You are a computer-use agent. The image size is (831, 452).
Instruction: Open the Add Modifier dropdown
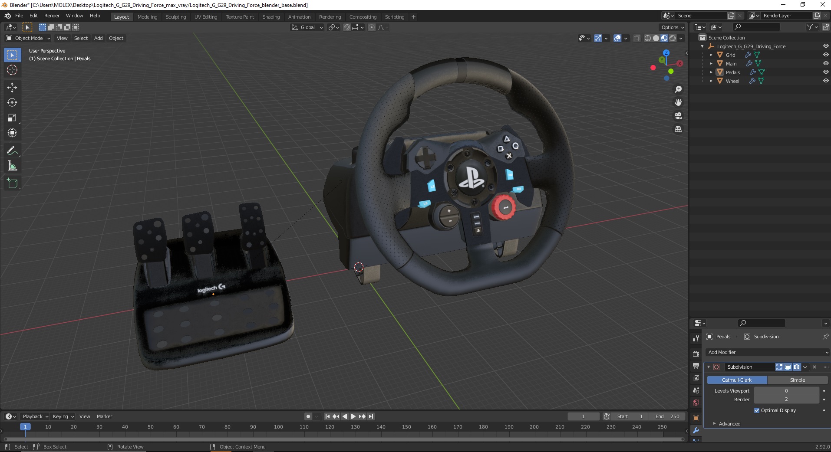pos(767,352)
